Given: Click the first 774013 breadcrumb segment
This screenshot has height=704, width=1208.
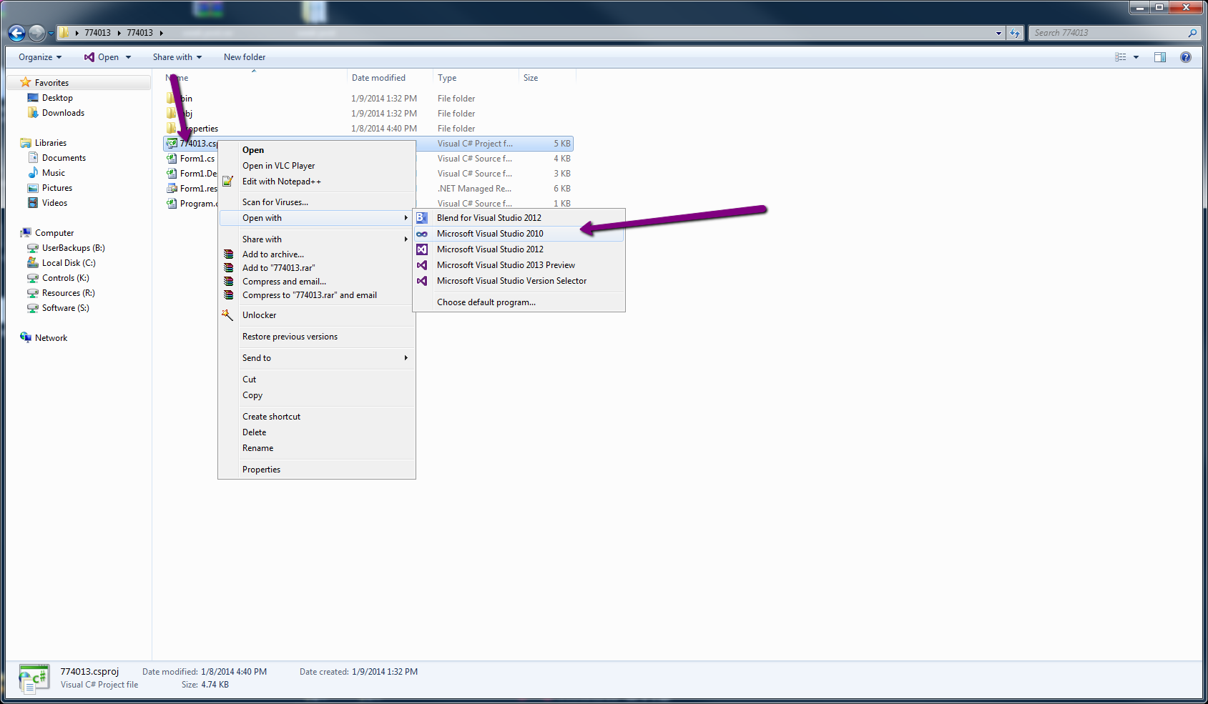Looking at the screenshot, I should (97, 33).
